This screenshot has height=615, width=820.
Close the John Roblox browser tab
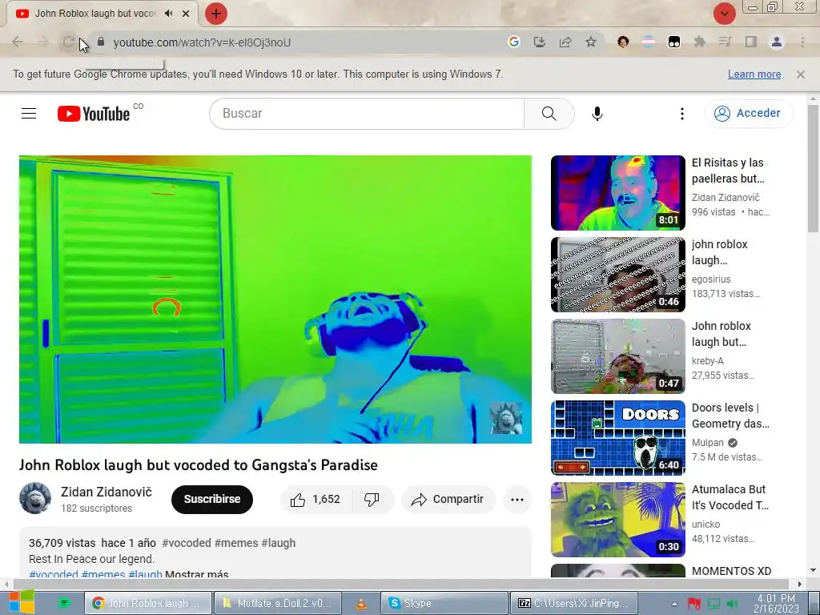click(x=186, y=14)
